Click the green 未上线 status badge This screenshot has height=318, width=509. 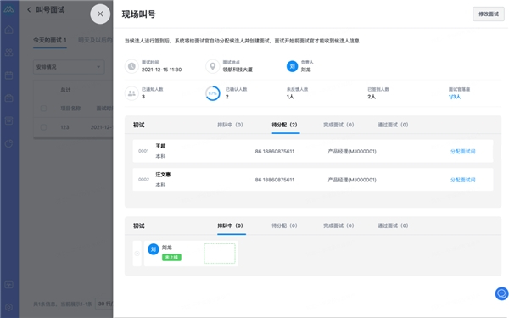tap(171, 257)
